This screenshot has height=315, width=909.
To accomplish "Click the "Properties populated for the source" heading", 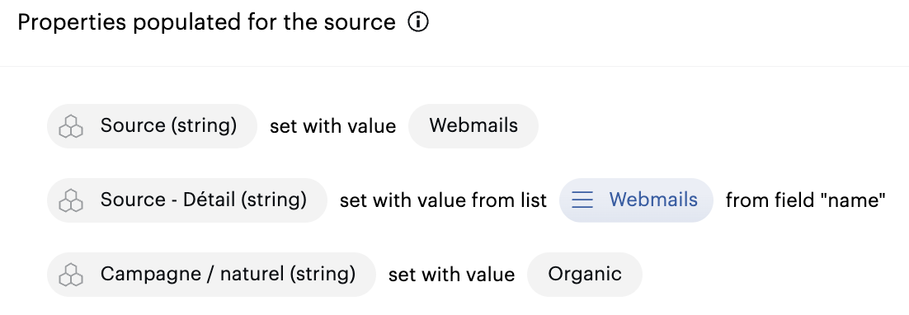I will point(206,22).
